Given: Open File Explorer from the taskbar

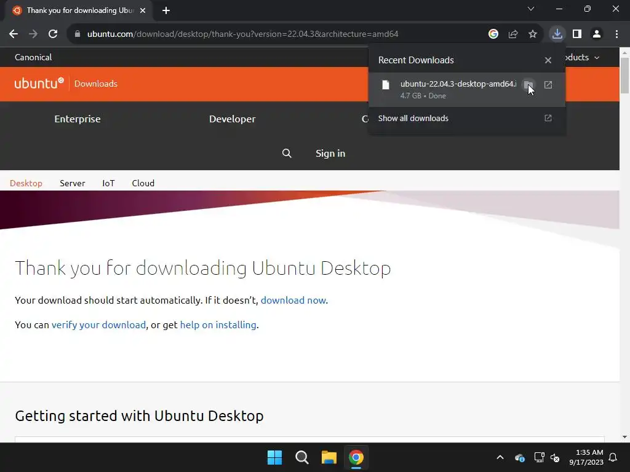Looking at the screenshot, I should [x=329, y=457].
